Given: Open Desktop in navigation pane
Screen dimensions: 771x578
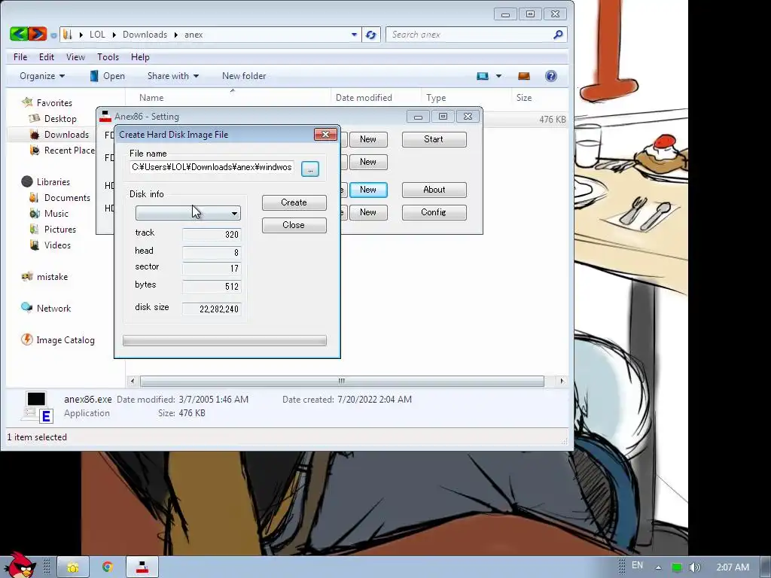Looking at the screenshot, I should [x=60, y=118].
